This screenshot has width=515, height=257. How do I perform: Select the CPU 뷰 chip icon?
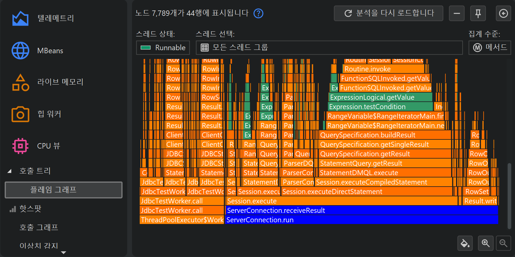[20, 146]
